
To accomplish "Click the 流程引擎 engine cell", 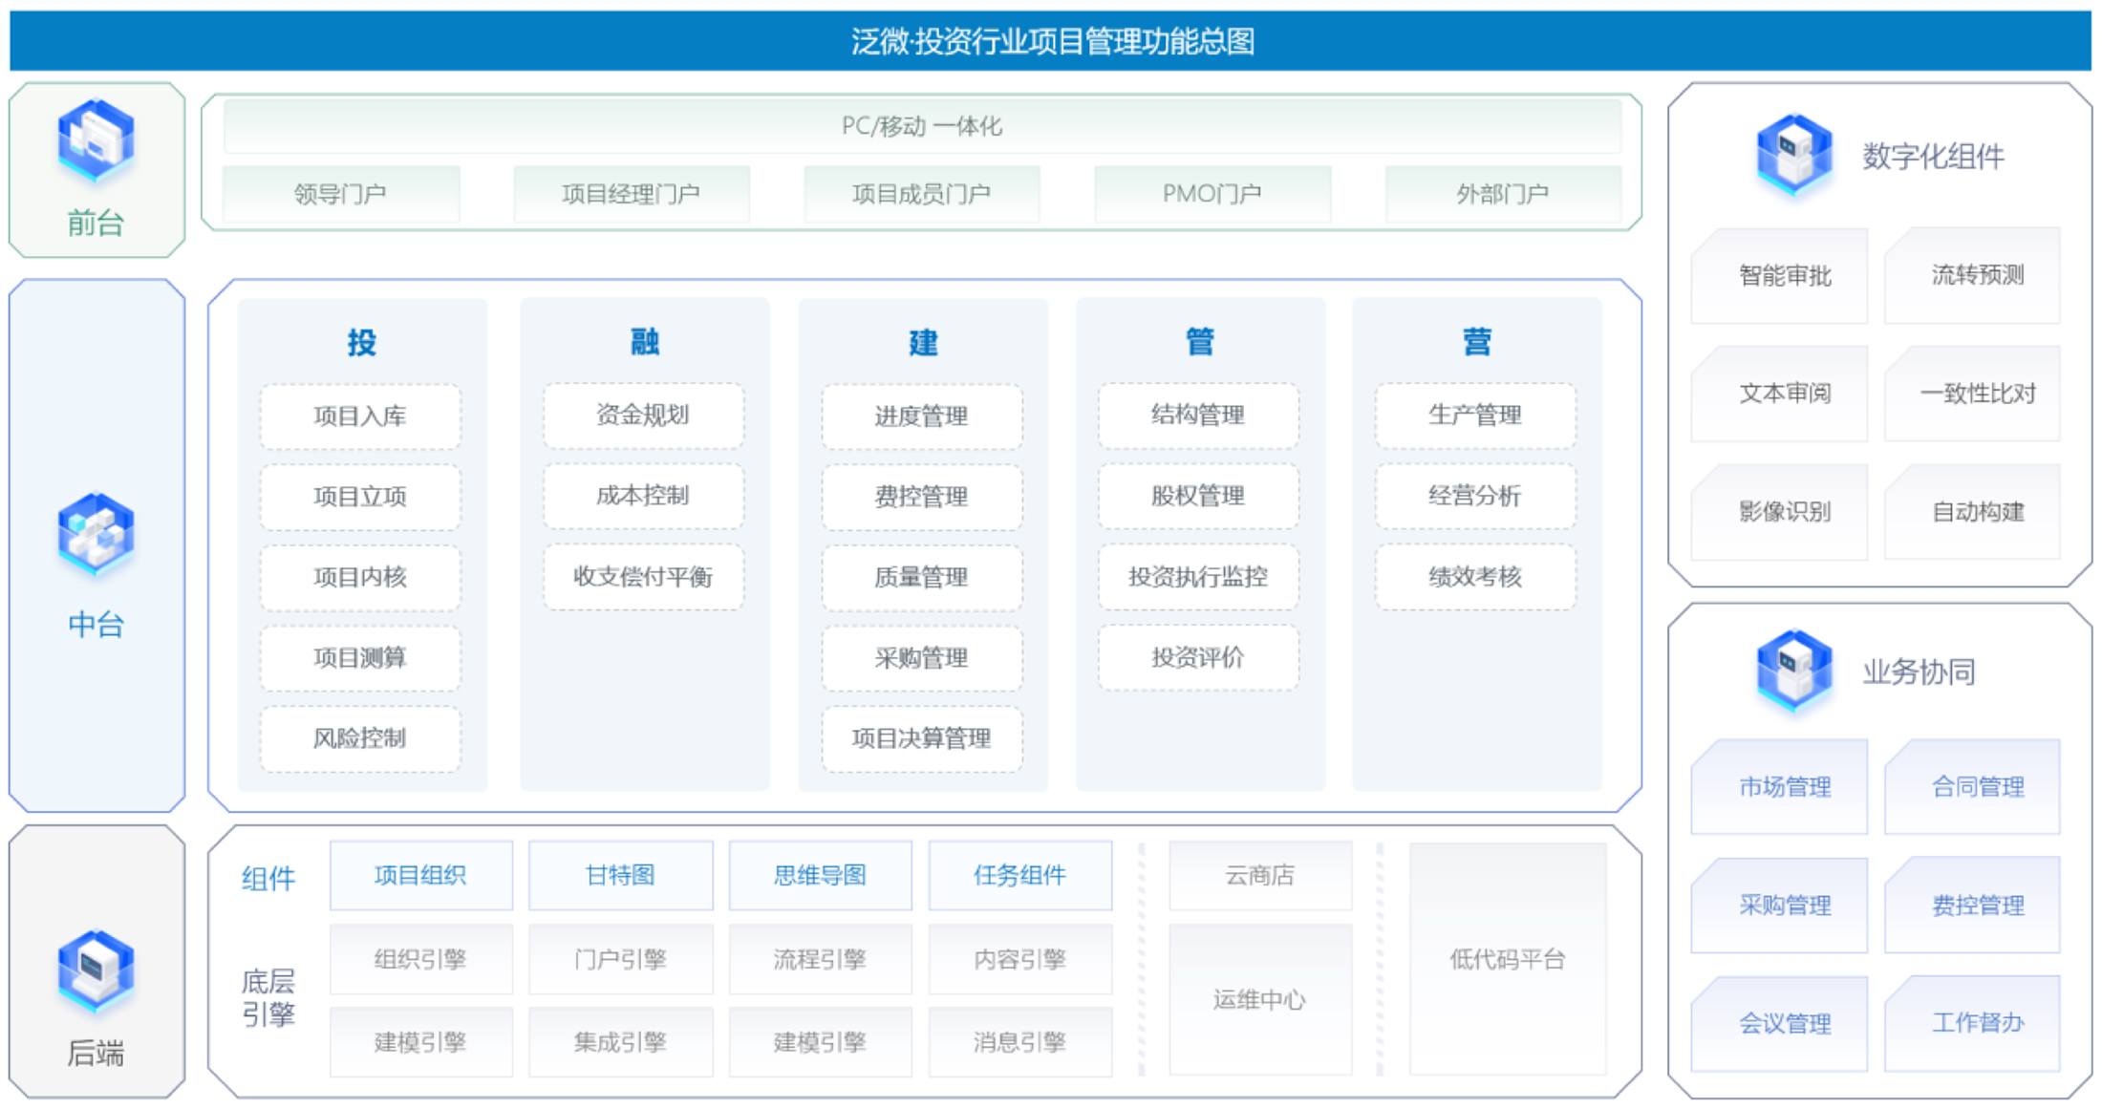I will [820, 959].
